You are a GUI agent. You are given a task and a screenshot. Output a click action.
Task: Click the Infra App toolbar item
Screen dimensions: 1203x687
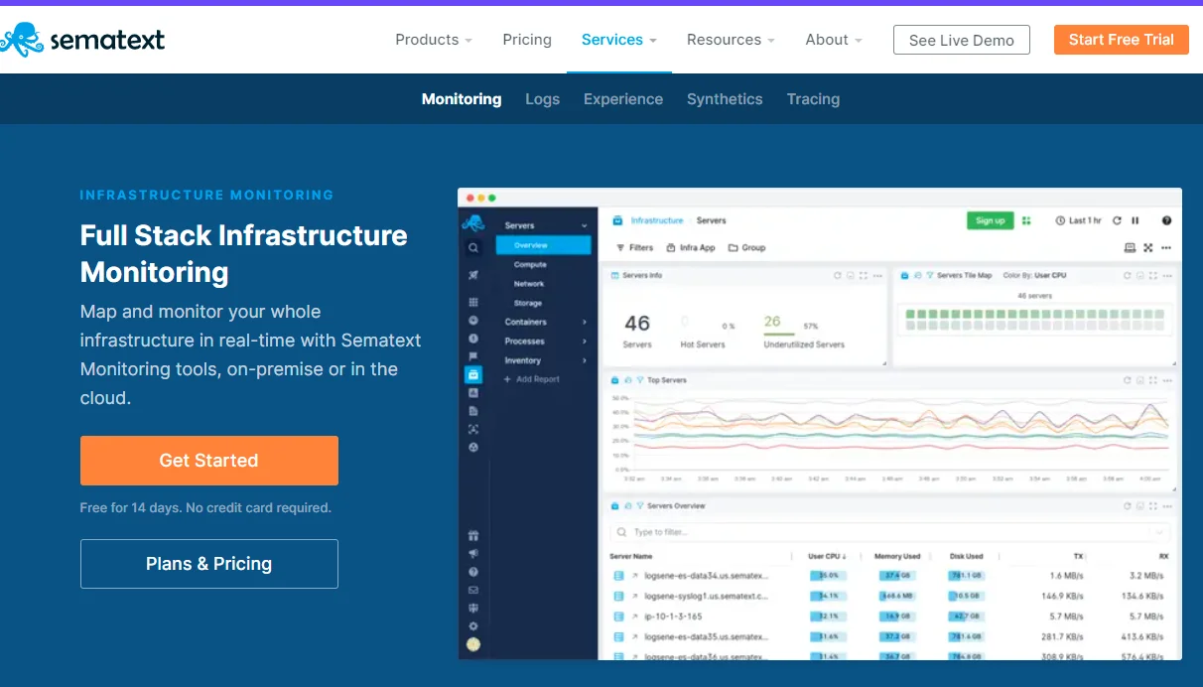coord(691,247)
